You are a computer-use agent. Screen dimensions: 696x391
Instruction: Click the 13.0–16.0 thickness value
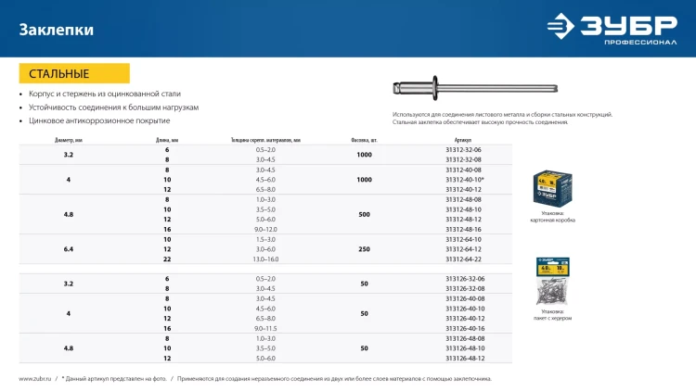click(x=265, y=259)
